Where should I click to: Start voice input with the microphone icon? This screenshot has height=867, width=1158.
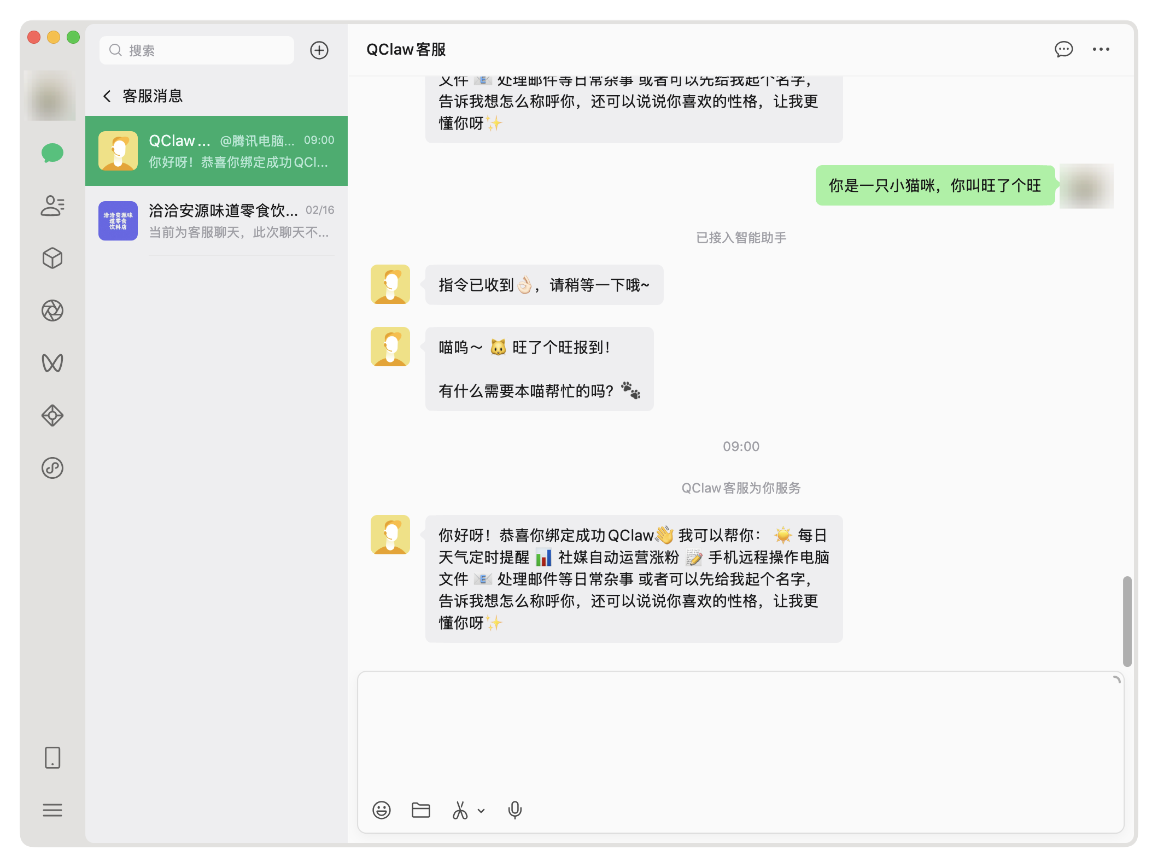pyautogui.click(x=514, y=810)
